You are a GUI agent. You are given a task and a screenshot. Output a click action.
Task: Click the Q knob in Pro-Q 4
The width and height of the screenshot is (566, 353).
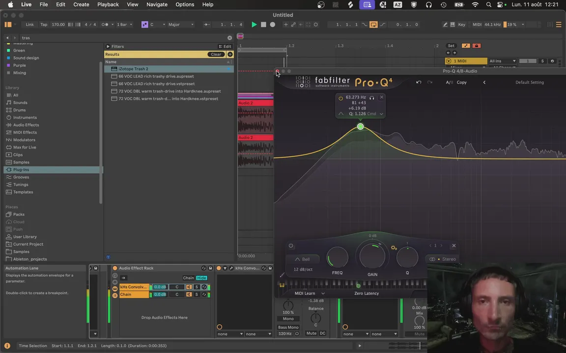pos(407,257)
